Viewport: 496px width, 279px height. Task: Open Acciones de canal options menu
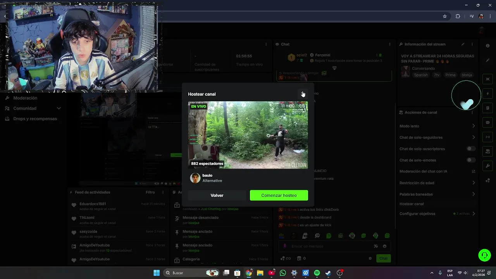pos(472,112)
